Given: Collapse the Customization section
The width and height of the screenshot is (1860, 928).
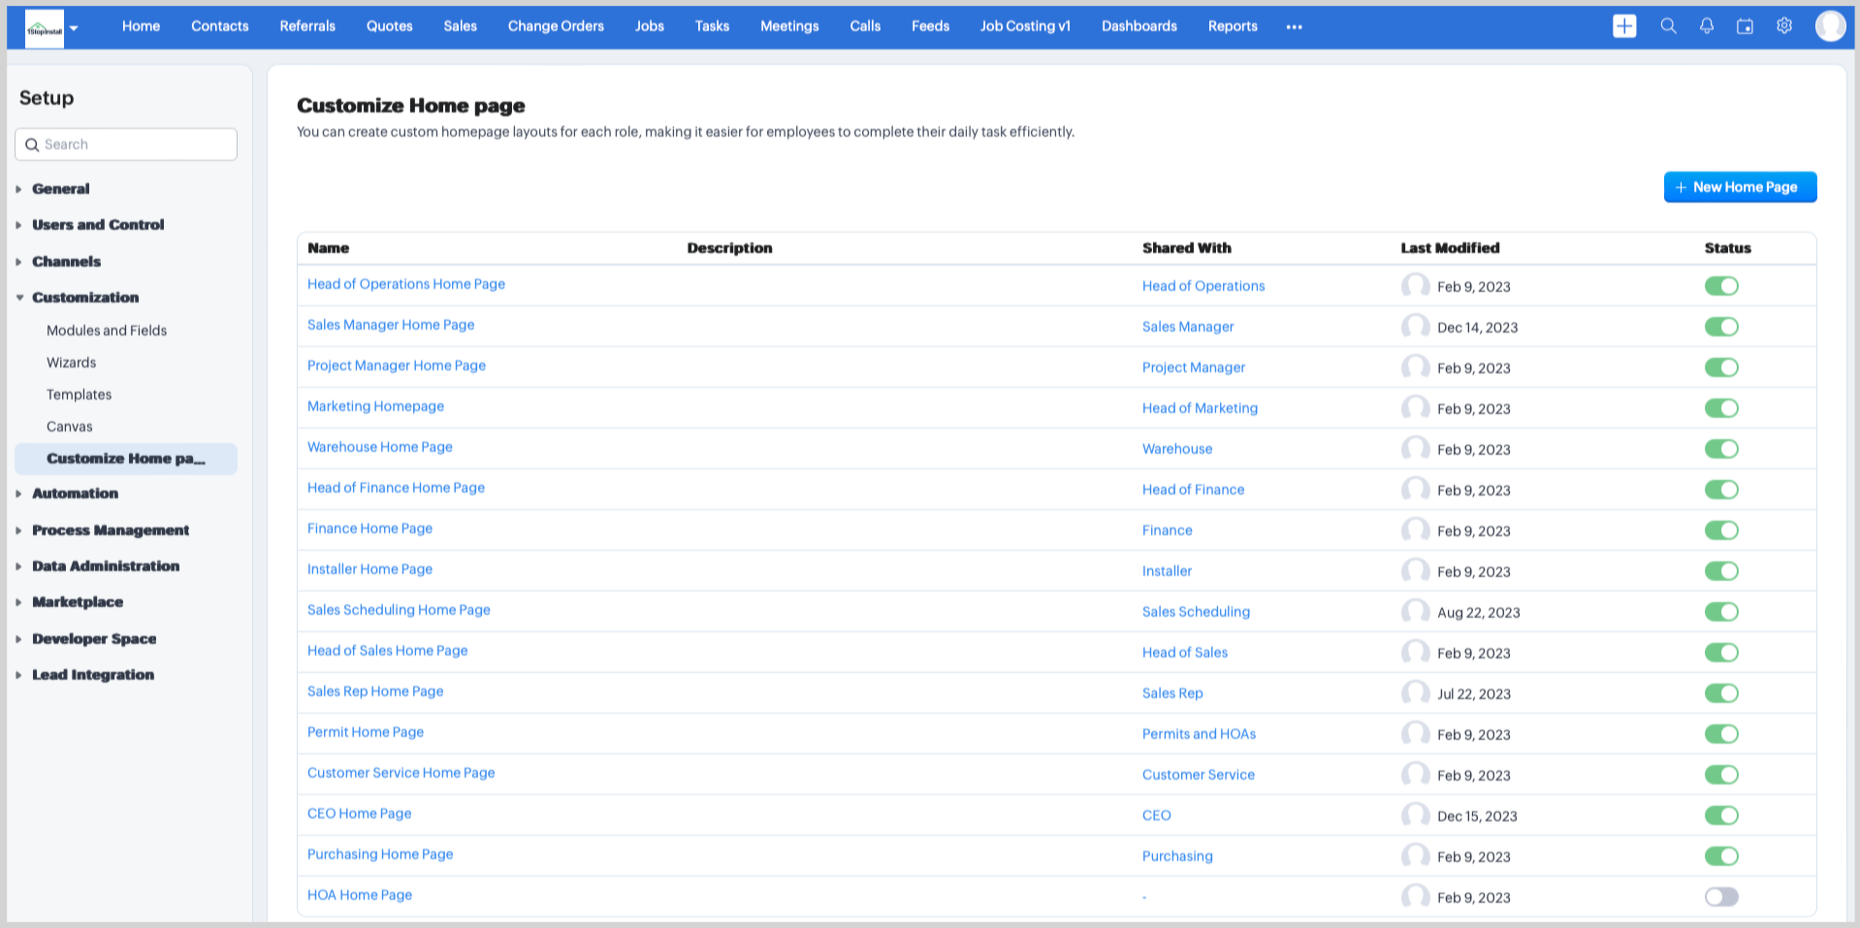Looking at the screenshot, I should (84, 298).
